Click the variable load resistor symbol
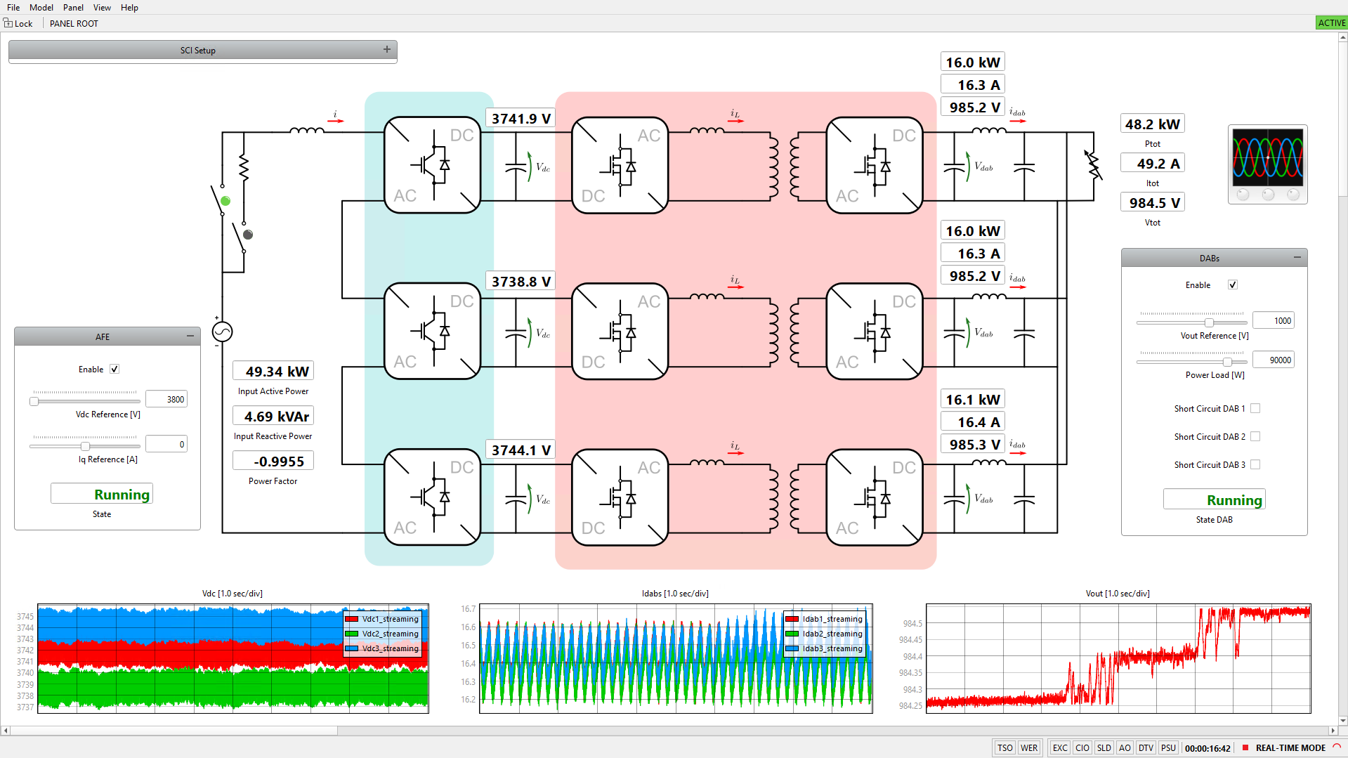Viewport: 1348px width, 758px height. point(1093,166)
